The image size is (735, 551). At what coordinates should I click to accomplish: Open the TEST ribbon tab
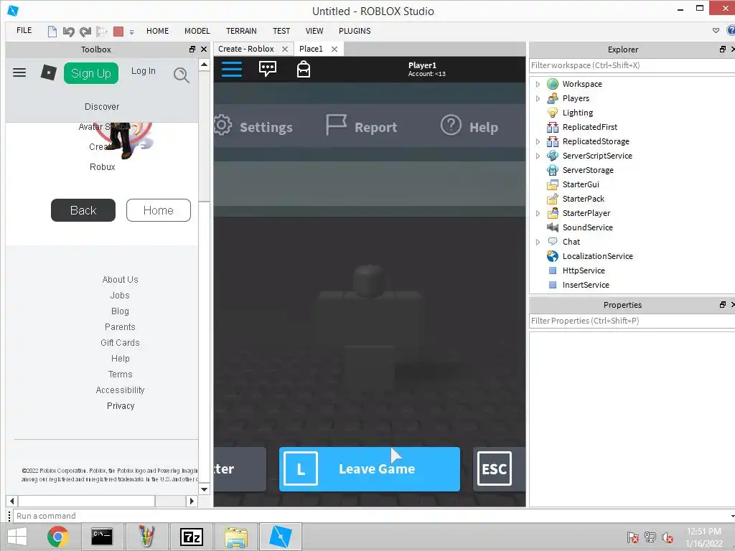[281, 31]
